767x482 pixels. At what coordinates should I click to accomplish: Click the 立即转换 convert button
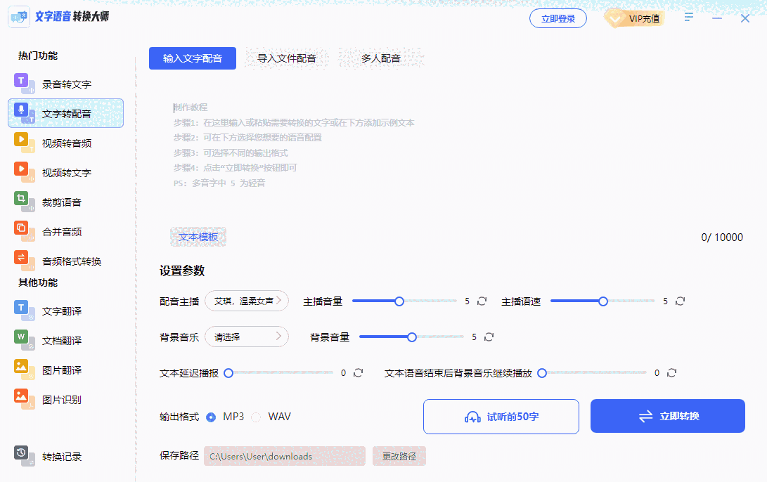[666, 416]
